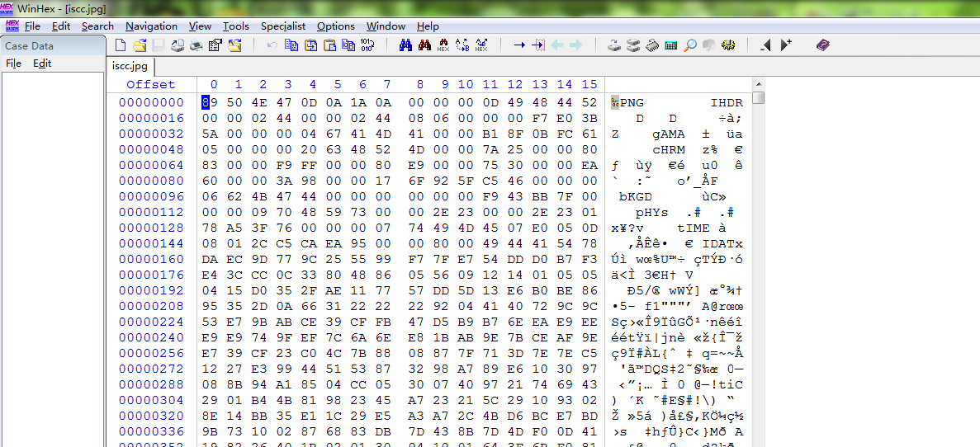This screenshot has height=447, width=980.
Task: Click the Open RAM memory chip icon
Action: [651, 45]
